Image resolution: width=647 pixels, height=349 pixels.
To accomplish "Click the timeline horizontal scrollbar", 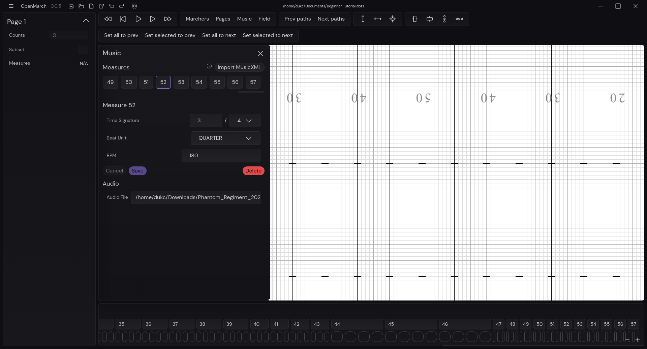I will pos(539,345).
